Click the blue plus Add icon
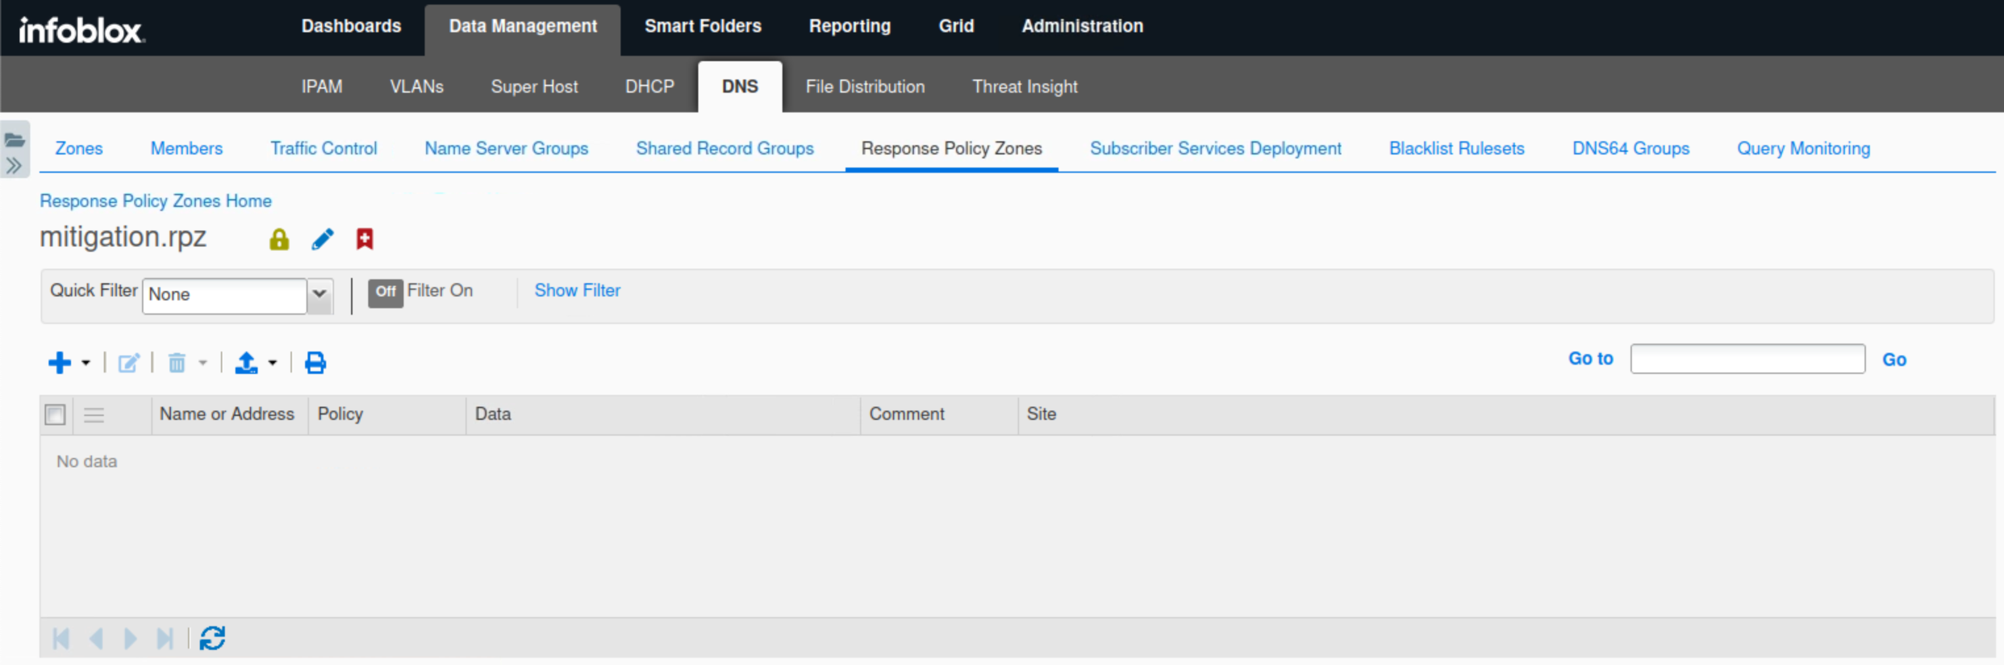This screenshot has width=2004, height=665. 59,363
